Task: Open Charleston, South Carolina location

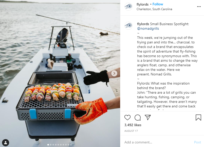Action: click(x=154, y=9)
